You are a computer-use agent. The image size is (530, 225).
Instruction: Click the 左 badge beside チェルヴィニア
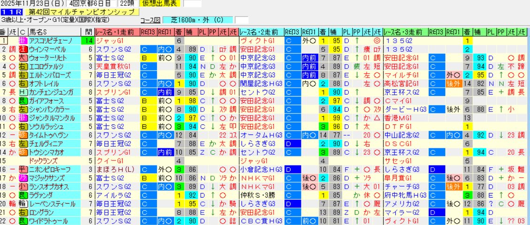(23, 143)
